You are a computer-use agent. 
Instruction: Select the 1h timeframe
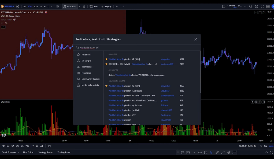point(41,6)
